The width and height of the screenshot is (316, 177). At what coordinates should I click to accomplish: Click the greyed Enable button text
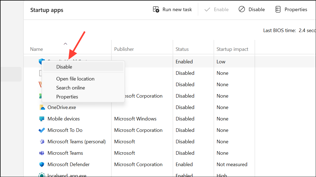click(x=221, y=10)
